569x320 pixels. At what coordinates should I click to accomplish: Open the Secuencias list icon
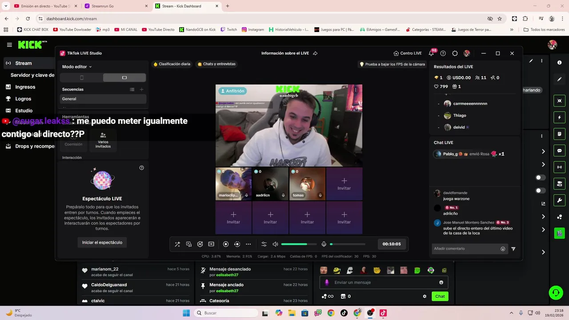132,89
